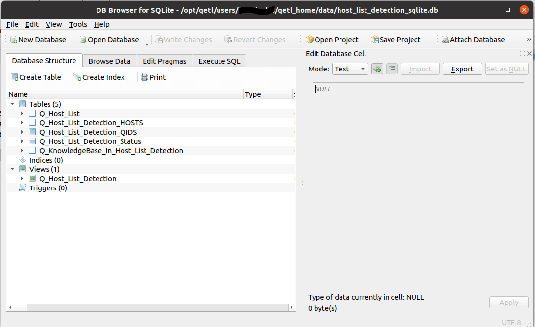Expand the Q_Host_List table node

pos(22,114)
